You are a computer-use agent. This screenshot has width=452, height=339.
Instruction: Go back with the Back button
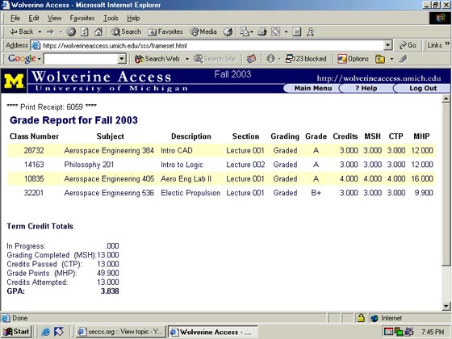tap(21, 31)
